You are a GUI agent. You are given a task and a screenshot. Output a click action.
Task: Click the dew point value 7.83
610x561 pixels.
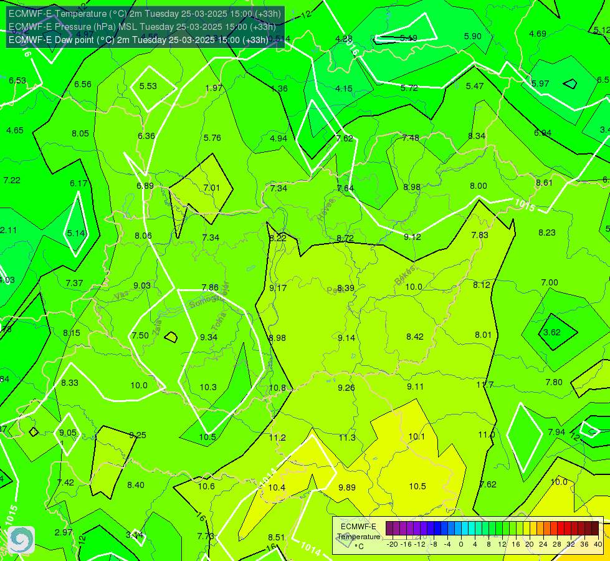(480, 235)
